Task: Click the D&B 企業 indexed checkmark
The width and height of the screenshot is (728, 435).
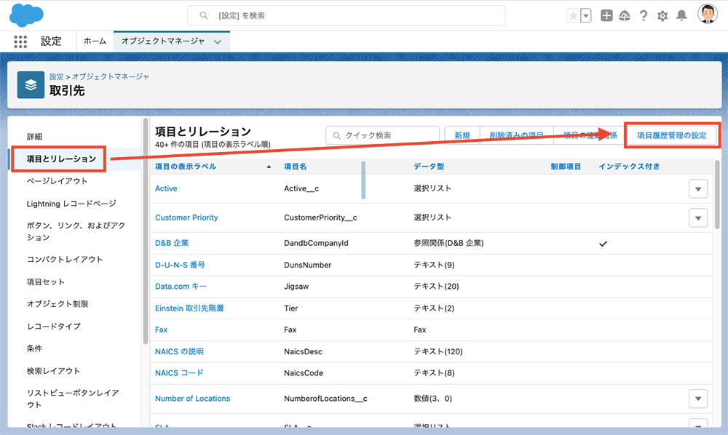Action: (x=603, y=244)
